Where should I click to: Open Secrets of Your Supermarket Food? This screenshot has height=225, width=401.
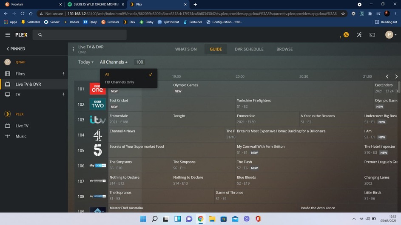click(x=172, y=149)
